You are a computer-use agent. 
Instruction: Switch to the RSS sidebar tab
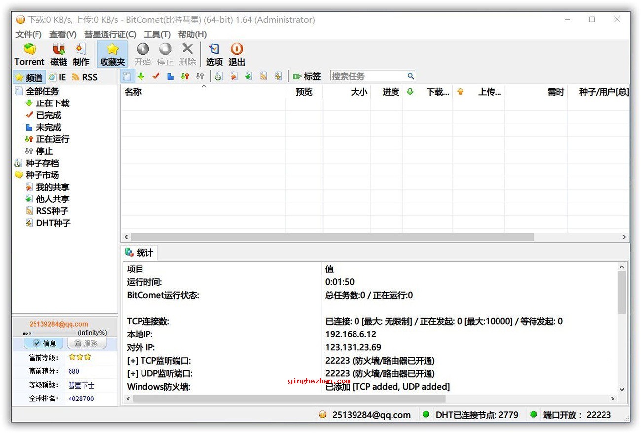pos(84,77)
